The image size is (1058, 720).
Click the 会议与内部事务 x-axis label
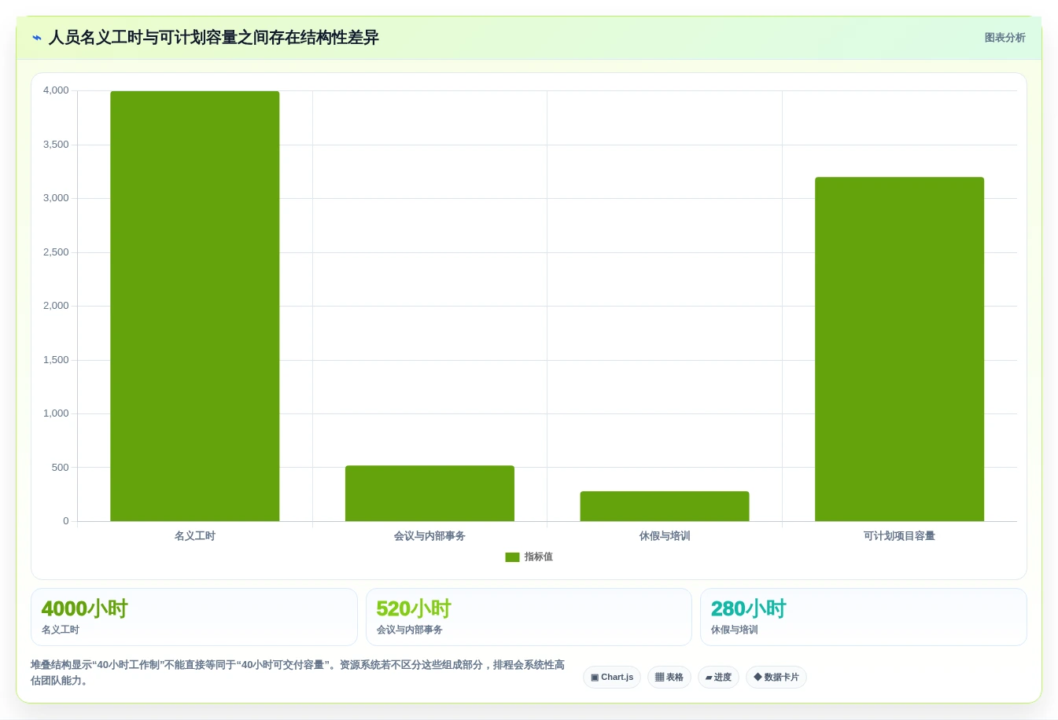pos(429,536)
